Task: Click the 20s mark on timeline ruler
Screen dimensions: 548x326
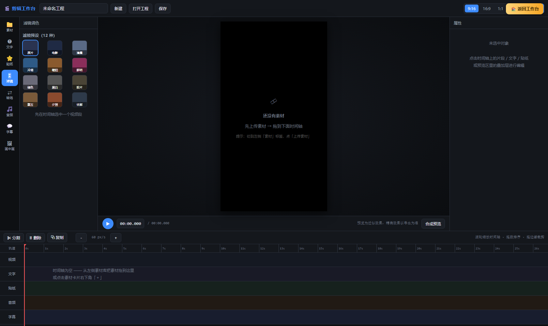Action: pos(419,248)
